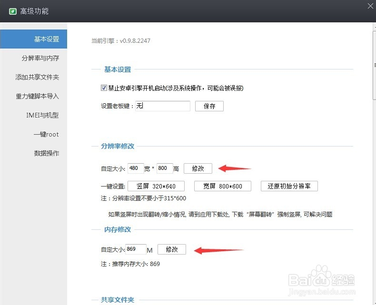376x305 pixels.
Task: Save the boss key with 保存
Action: tap(209, 106)
